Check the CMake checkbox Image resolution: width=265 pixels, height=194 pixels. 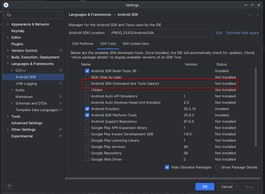(x=87, y=90)
